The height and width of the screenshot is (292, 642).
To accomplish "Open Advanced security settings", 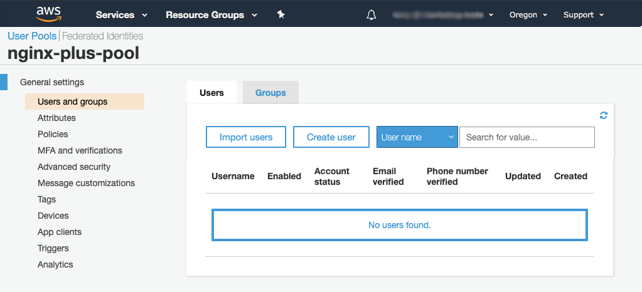I will pos(74,167).
